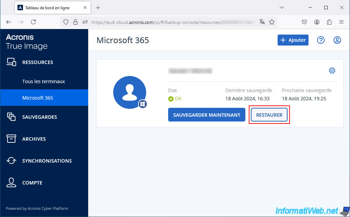Select Microsoft 365 in the sidebar

(x=44, y=98)
